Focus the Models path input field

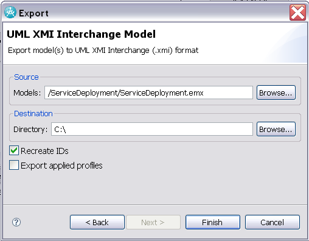point(148,93)
